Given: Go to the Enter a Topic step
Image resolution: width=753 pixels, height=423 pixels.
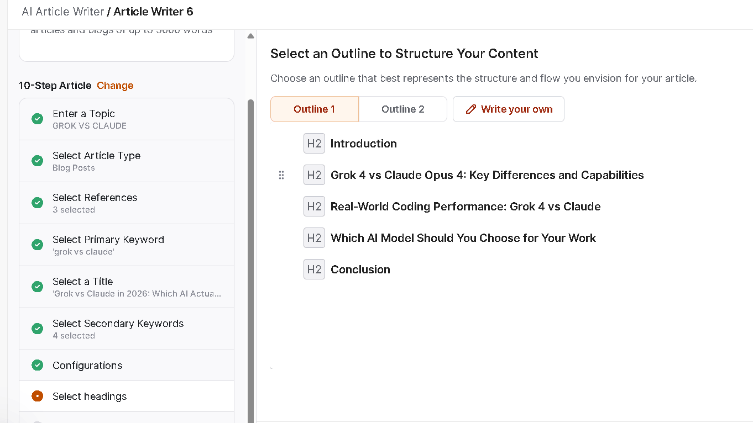Looking at the screenshot, I should tap(127, 119).
